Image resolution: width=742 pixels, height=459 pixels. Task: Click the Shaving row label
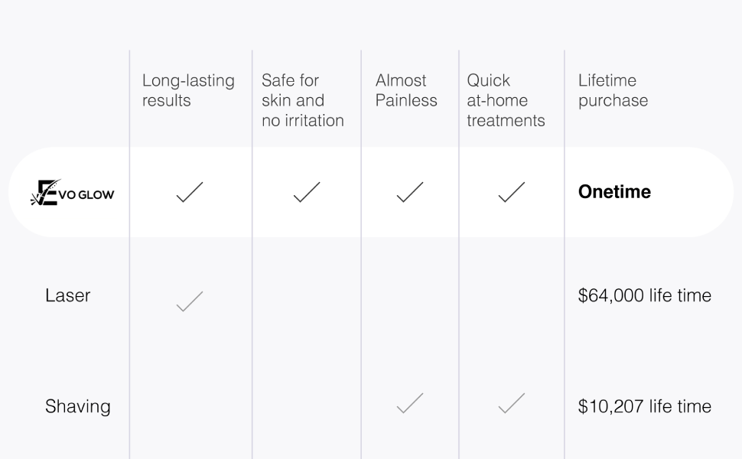click(x=77, y=406)
